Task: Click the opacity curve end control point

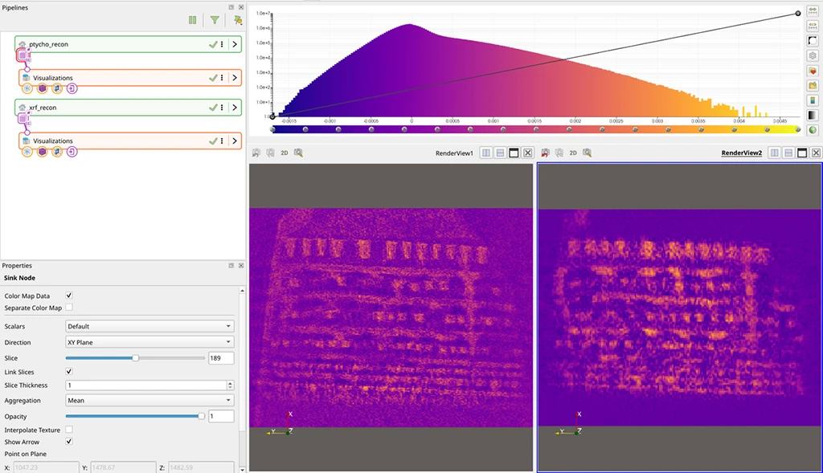Action: [798, 13]
